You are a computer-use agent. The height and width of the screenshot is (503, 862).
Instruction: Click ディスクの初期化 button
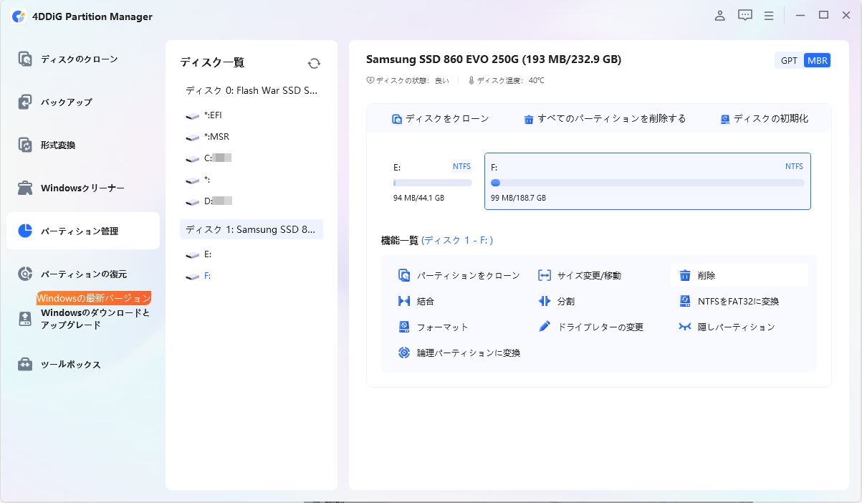pyautogui.click(x=764, y=119)
